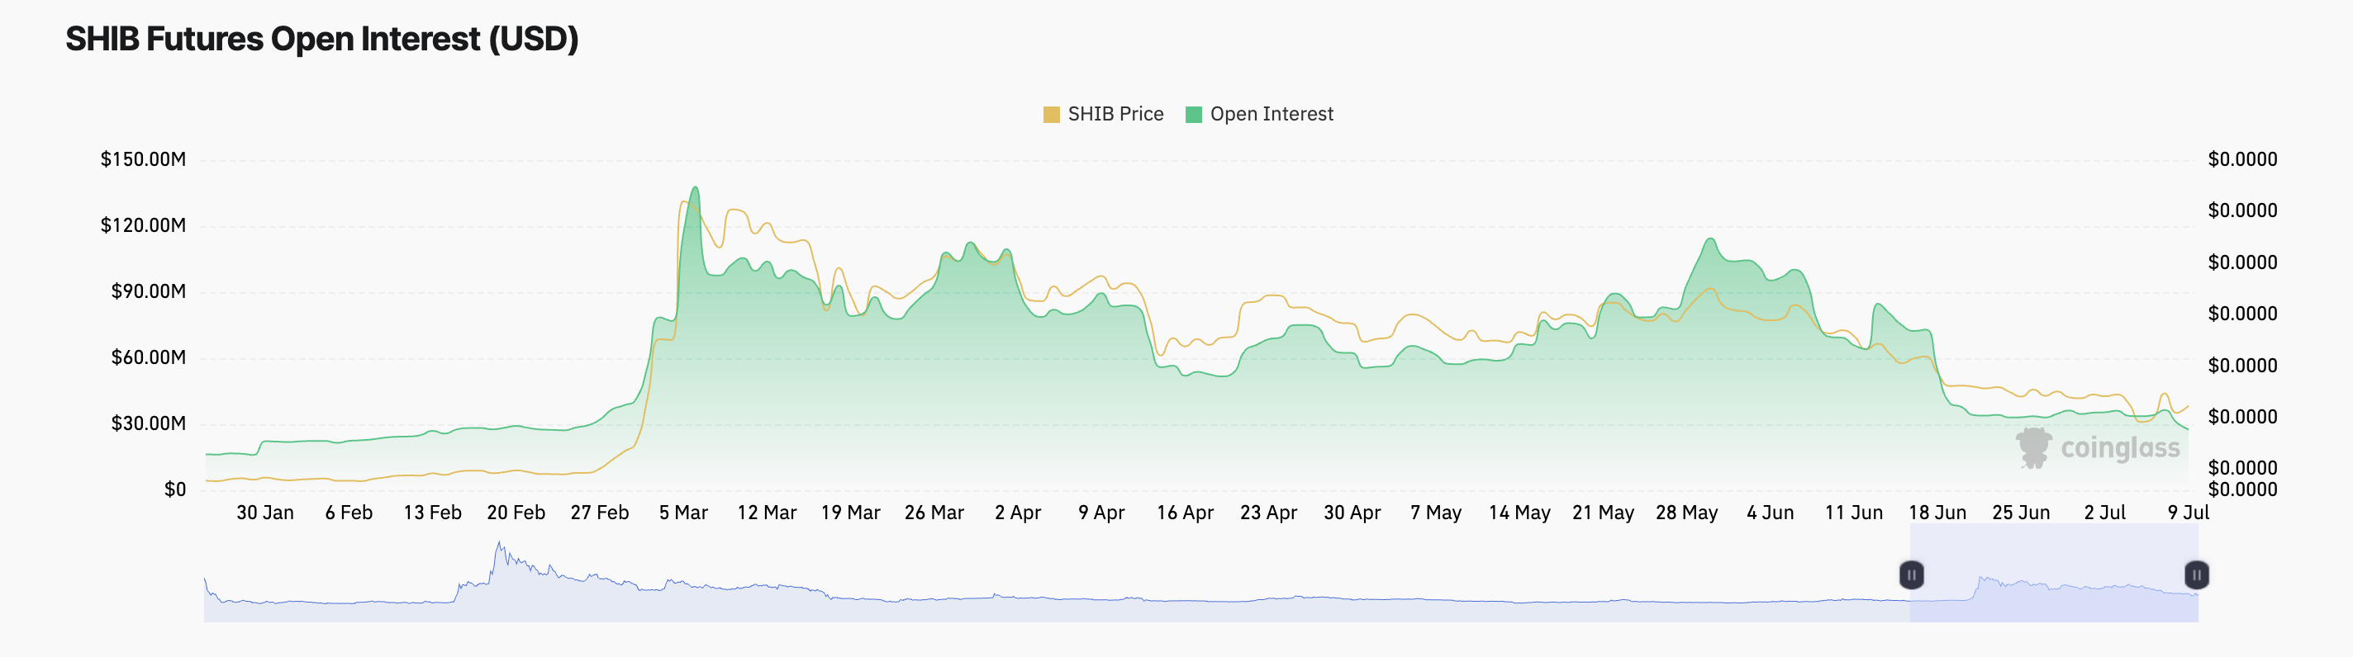The height and width of the screenshot is (657, 2353).
Task: Click the 30 Apr date label
Action: click(1352, 513)
